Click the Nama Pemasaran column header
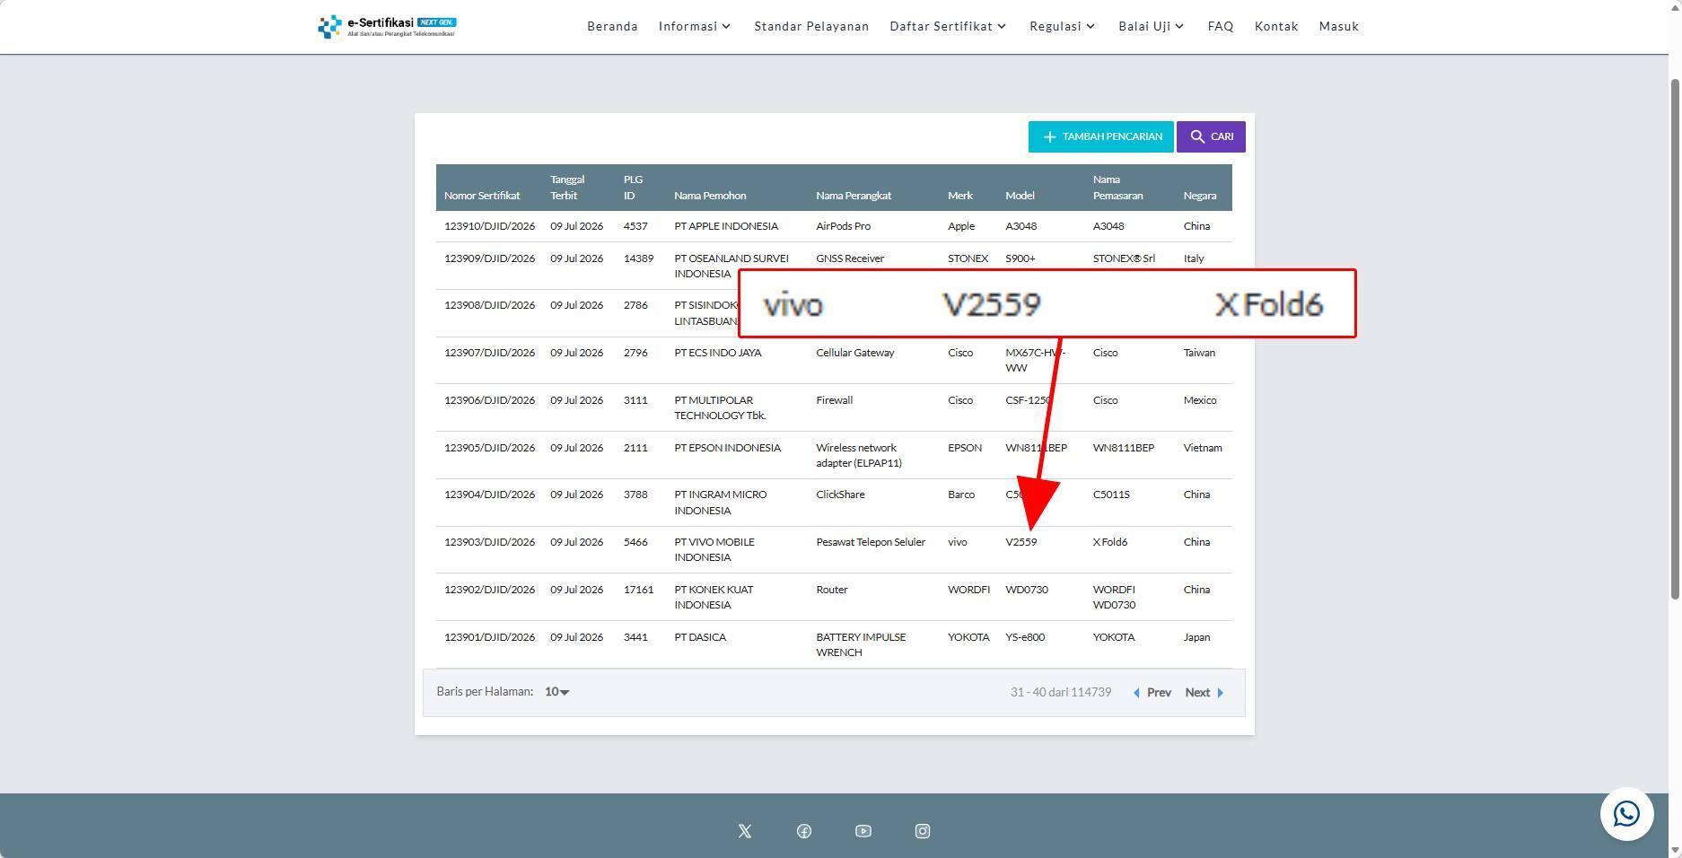 pos(1117,188)
